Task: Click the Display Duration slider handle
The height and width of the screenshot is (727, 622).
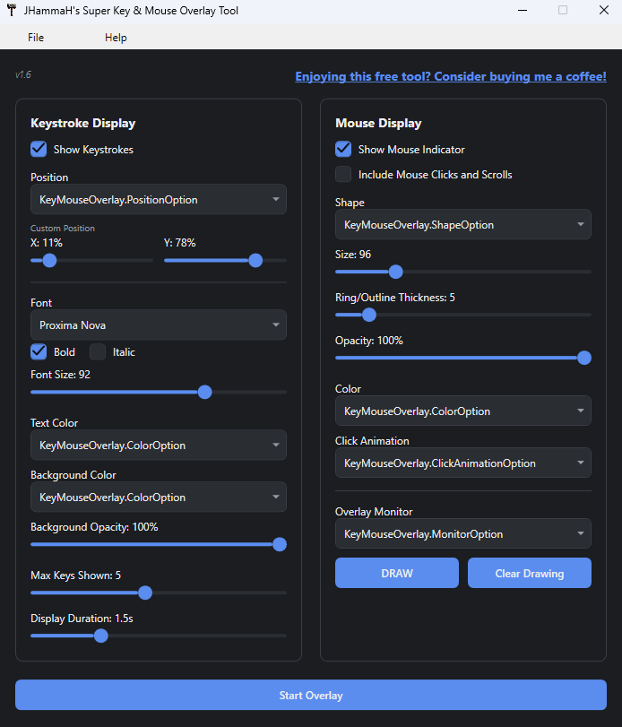Action: (x=100, y=636)
